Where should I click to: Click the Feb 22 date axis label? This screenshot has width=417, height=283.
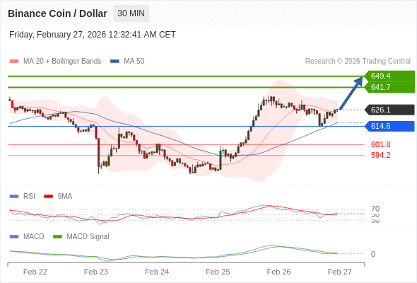[35, 272]
